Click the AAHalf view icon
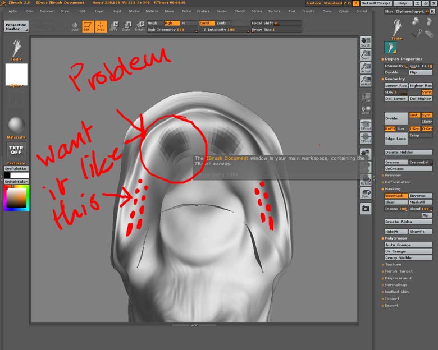This screenshot has width=438, height=350. [366, 81]
